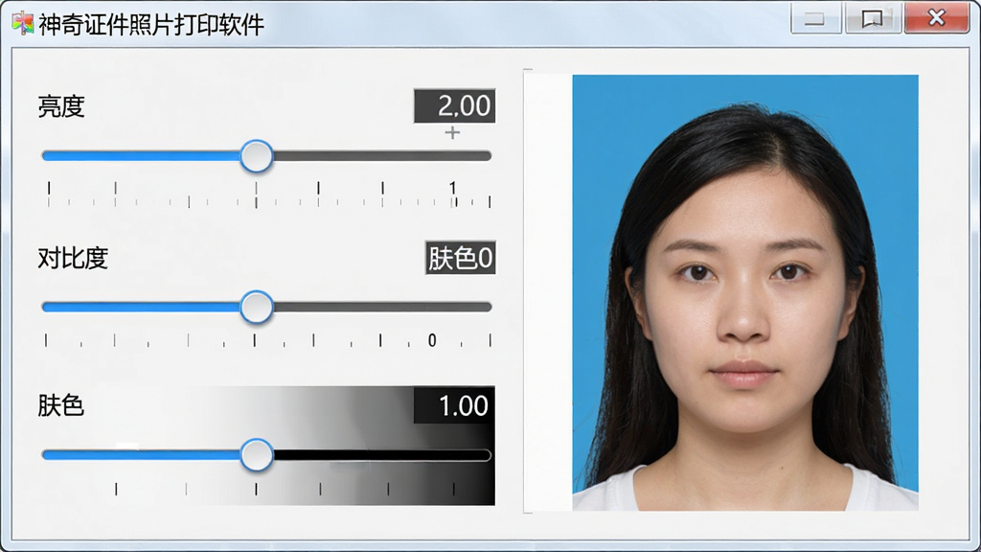The image size is (981, 552).
Task: Click the 亮度 label
Action: pyautogui.click(x=61, y=106)
